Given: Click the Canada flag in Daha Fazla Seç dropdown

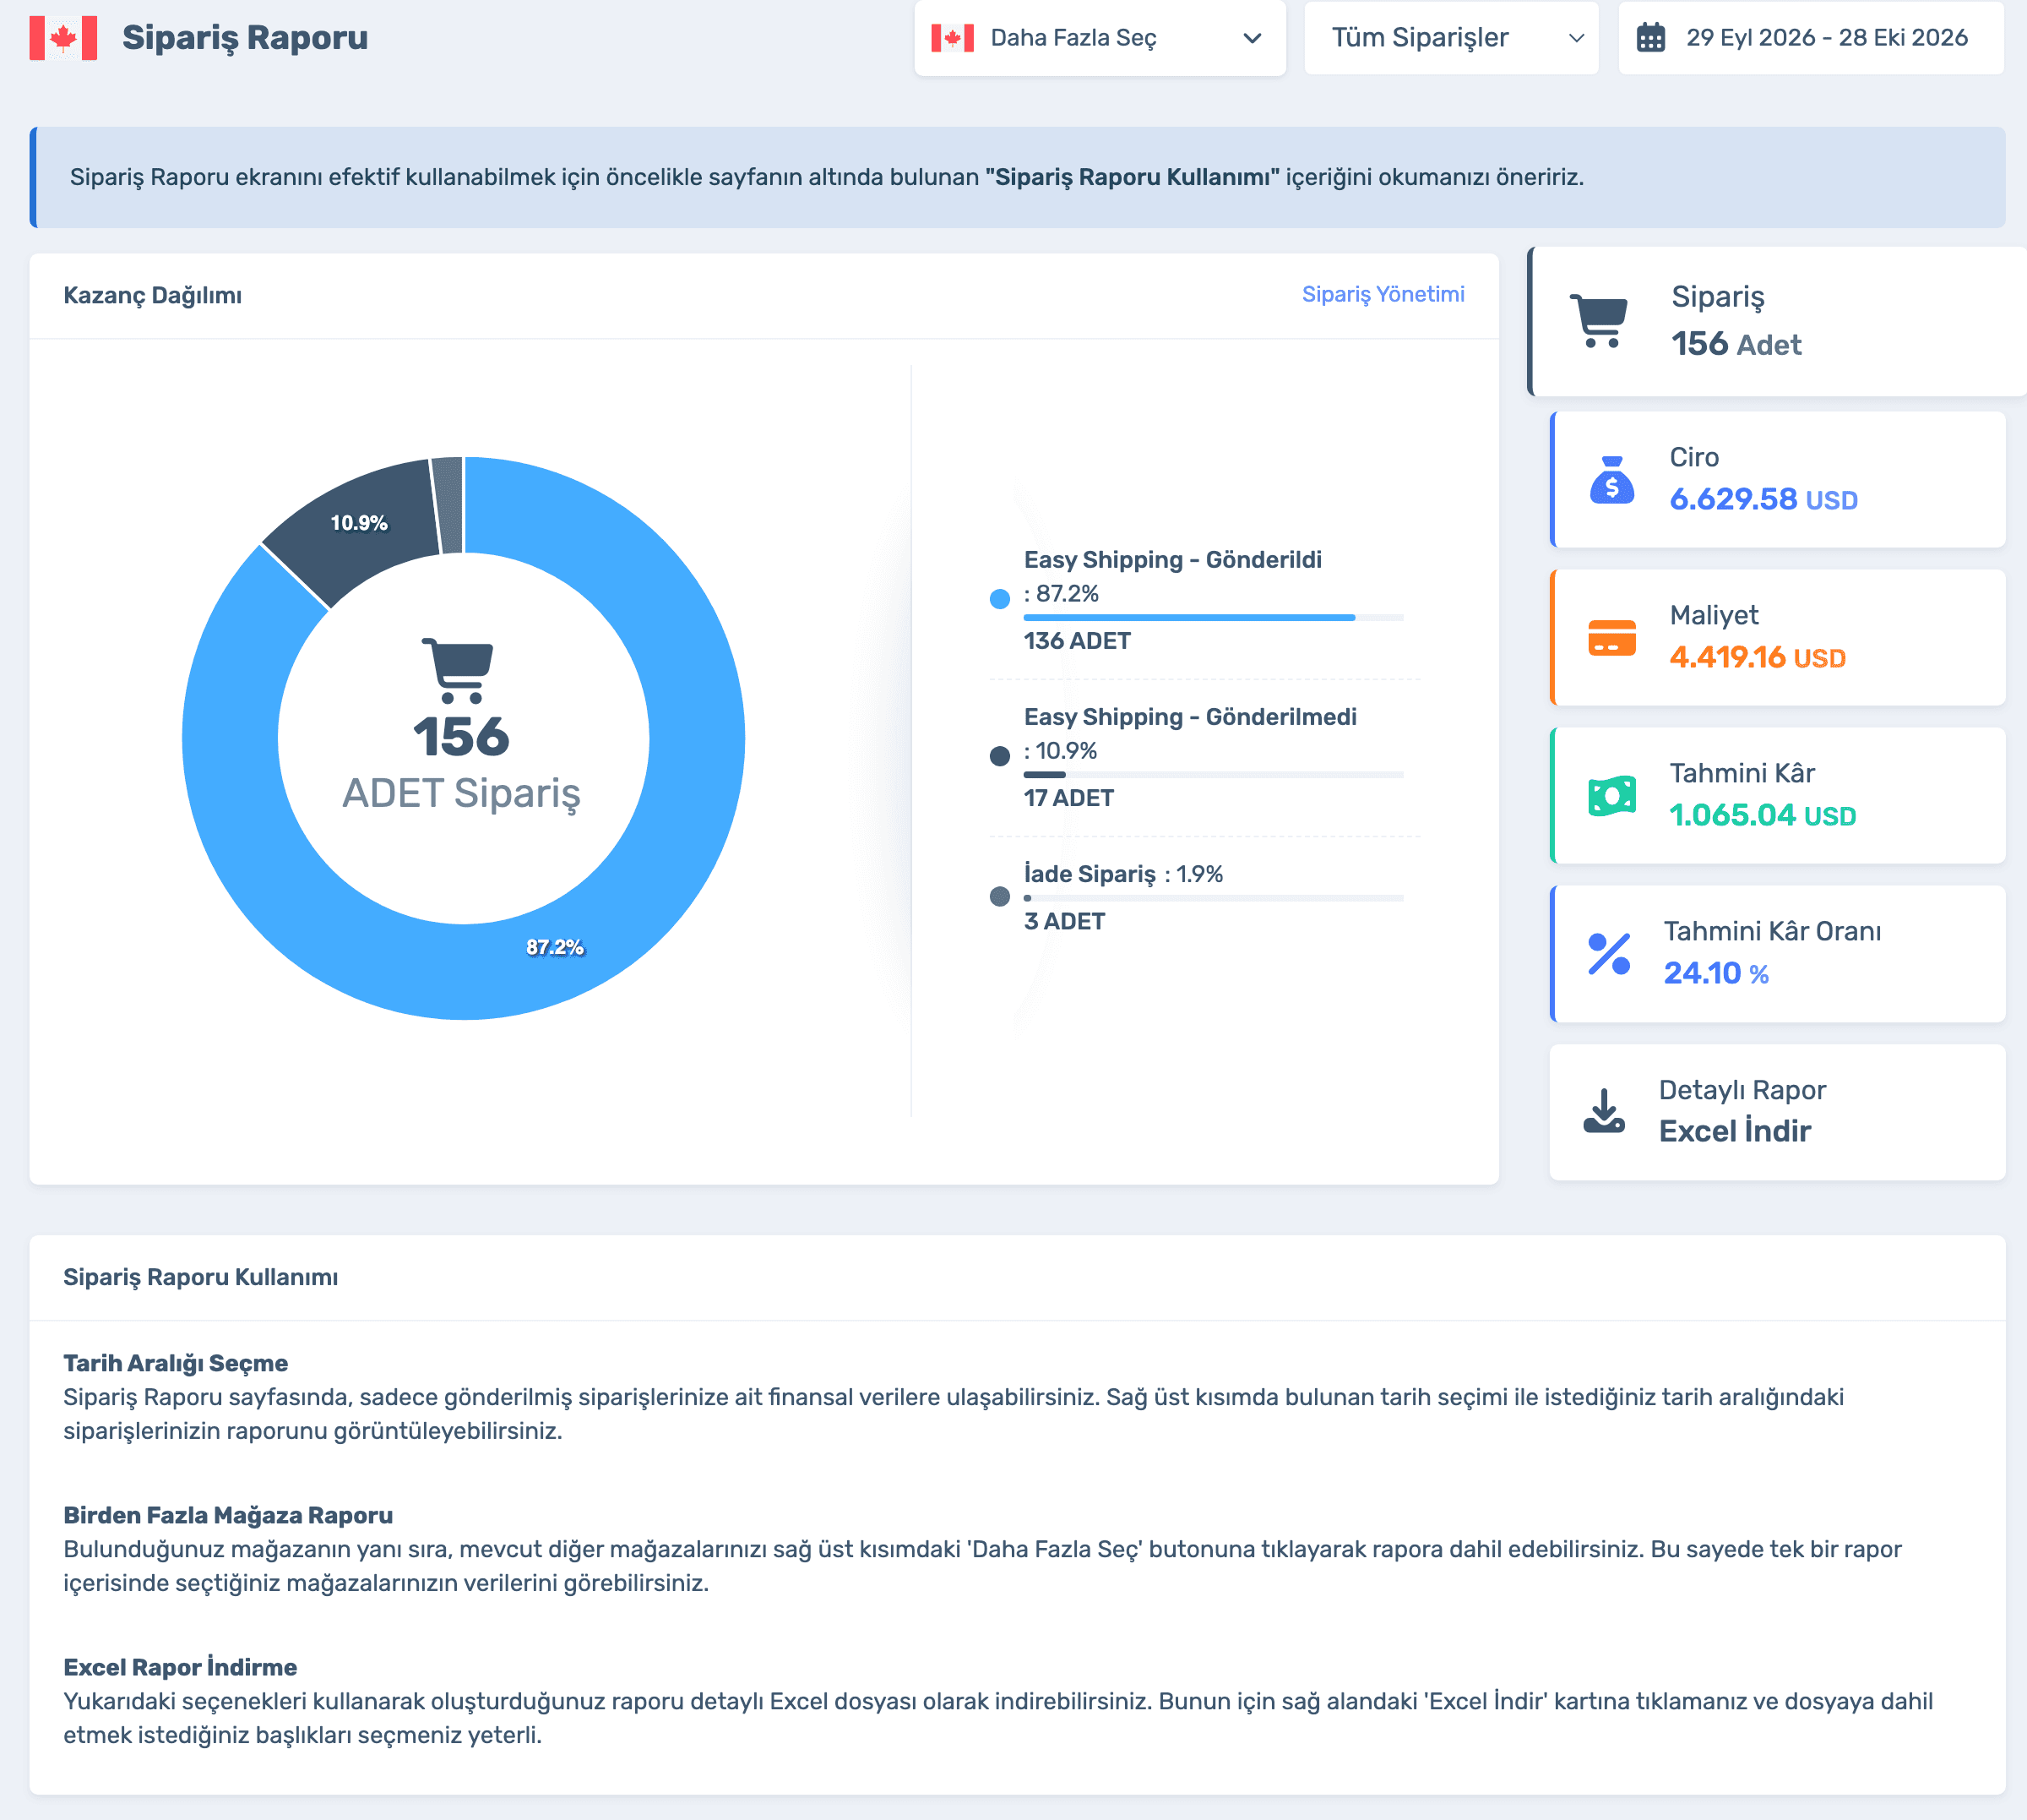Looking at the screenshot, I should point(953,38).
